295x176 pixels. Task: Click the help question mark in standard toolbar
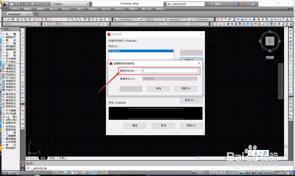109,19
